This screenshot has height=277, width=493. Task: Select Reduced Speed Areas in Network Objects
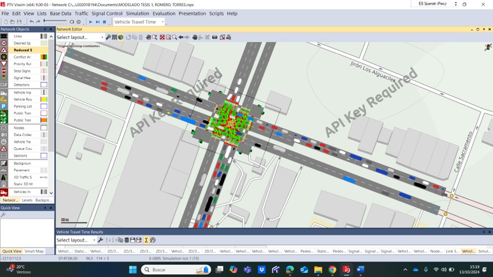tap(22, 50)
